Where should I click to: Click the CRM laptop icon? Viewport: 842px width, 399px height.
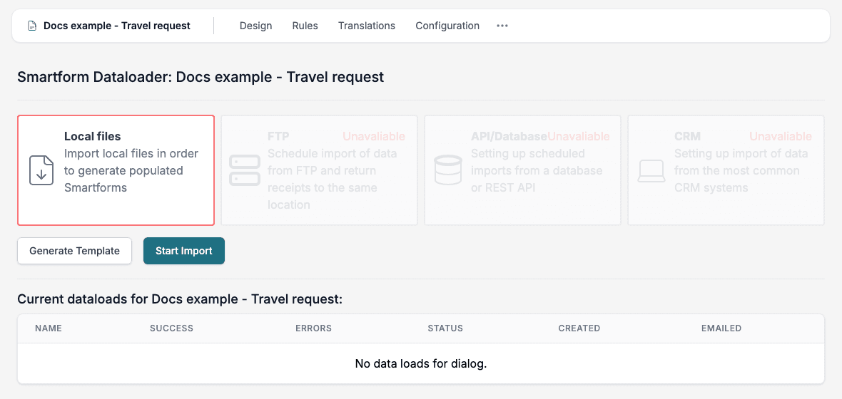tap(651, 172)
